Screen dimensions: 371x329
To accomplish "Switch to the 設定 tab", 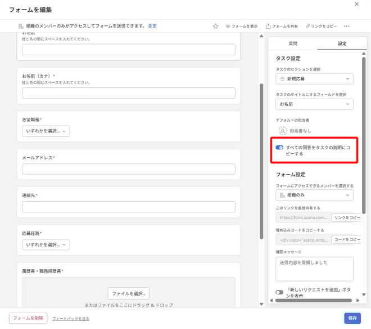I will point(342,43).
